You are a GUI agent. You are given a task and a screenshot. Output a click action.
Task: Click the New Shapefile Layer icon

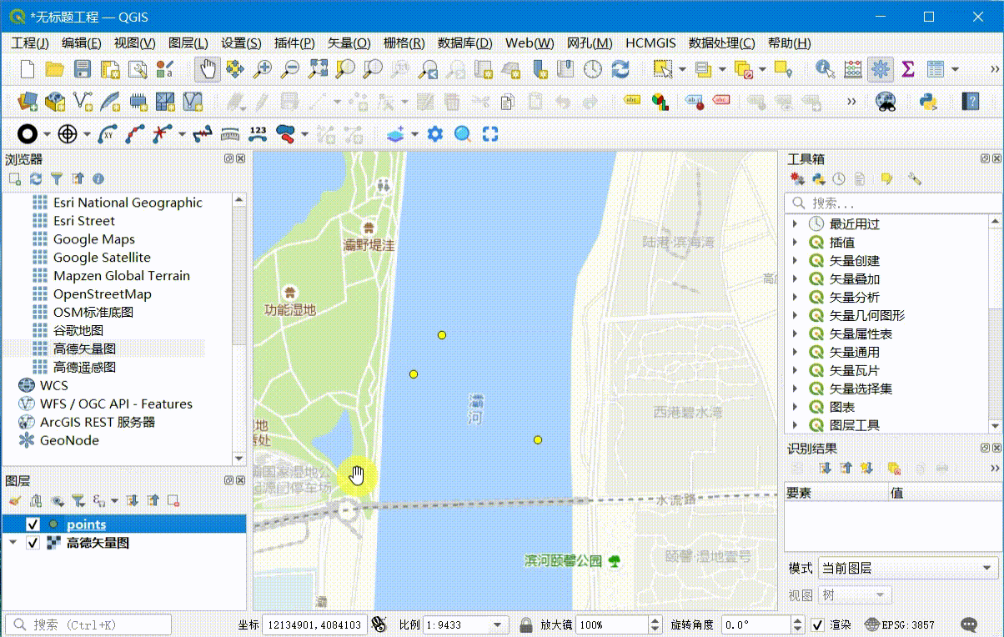(x=83, y=102)
